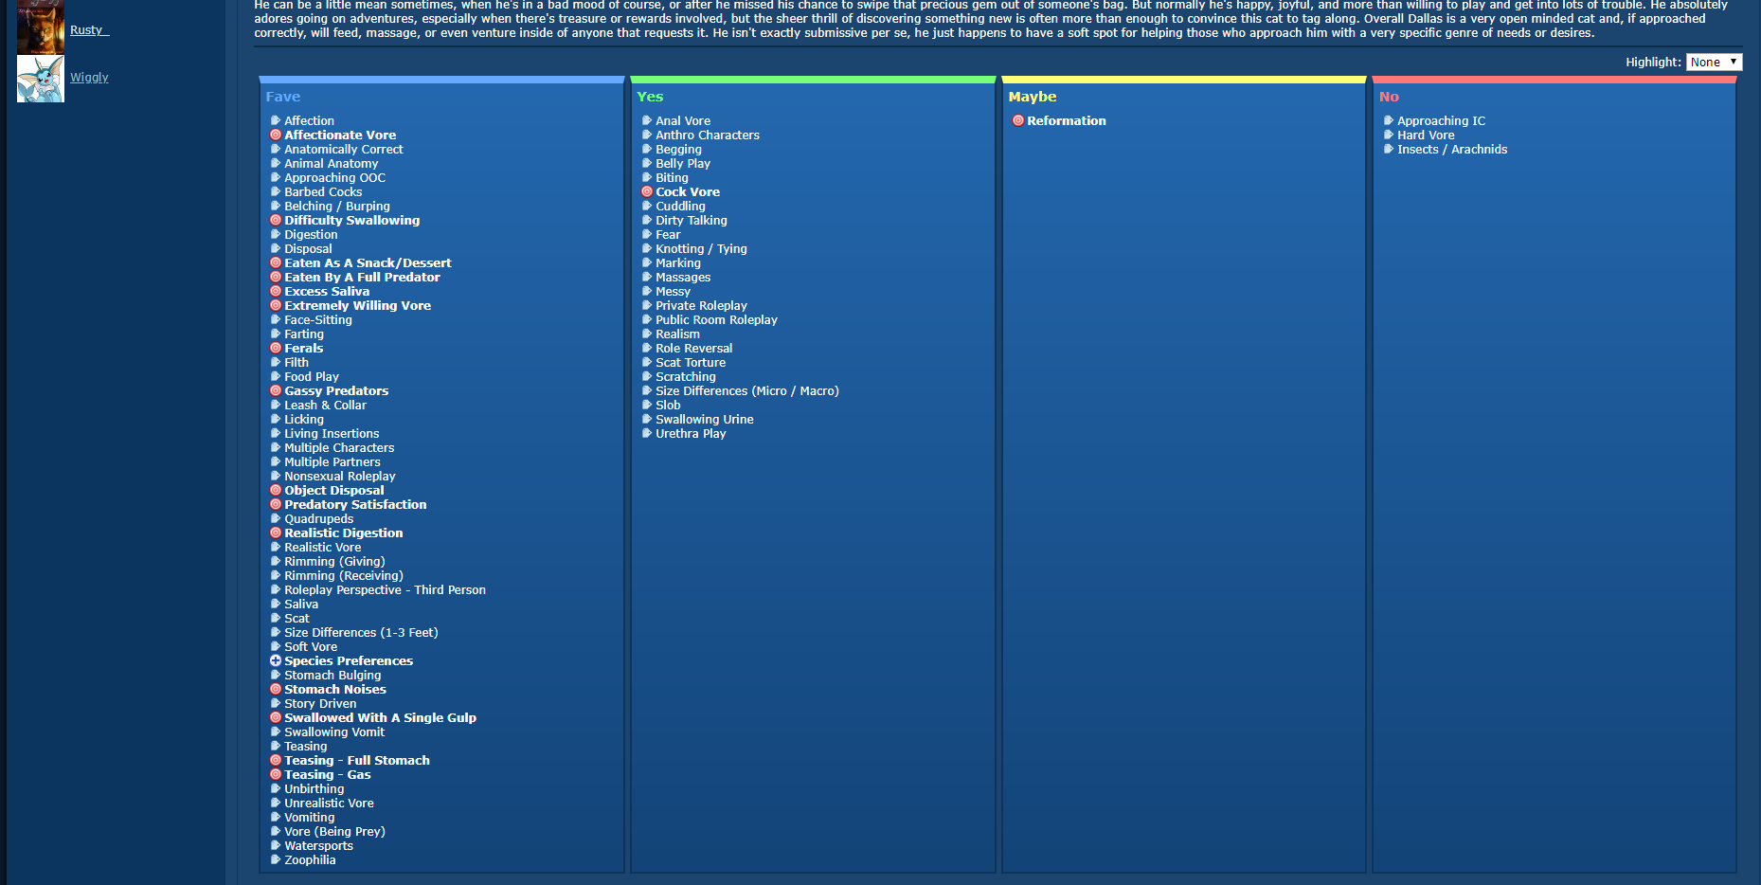Click the arrow icon beside Role Reversal

click(647, 348)
